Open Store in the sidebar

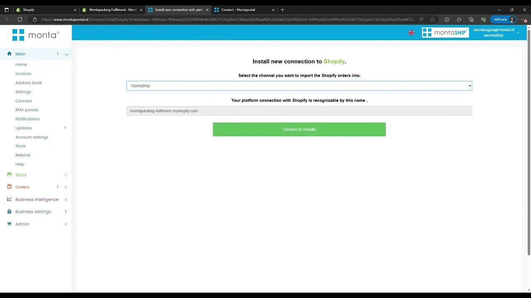(20, 146)
